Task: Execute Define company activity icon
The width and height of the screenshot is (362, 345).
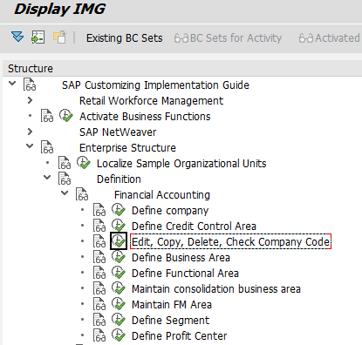Action: click(x=119, y=210)
